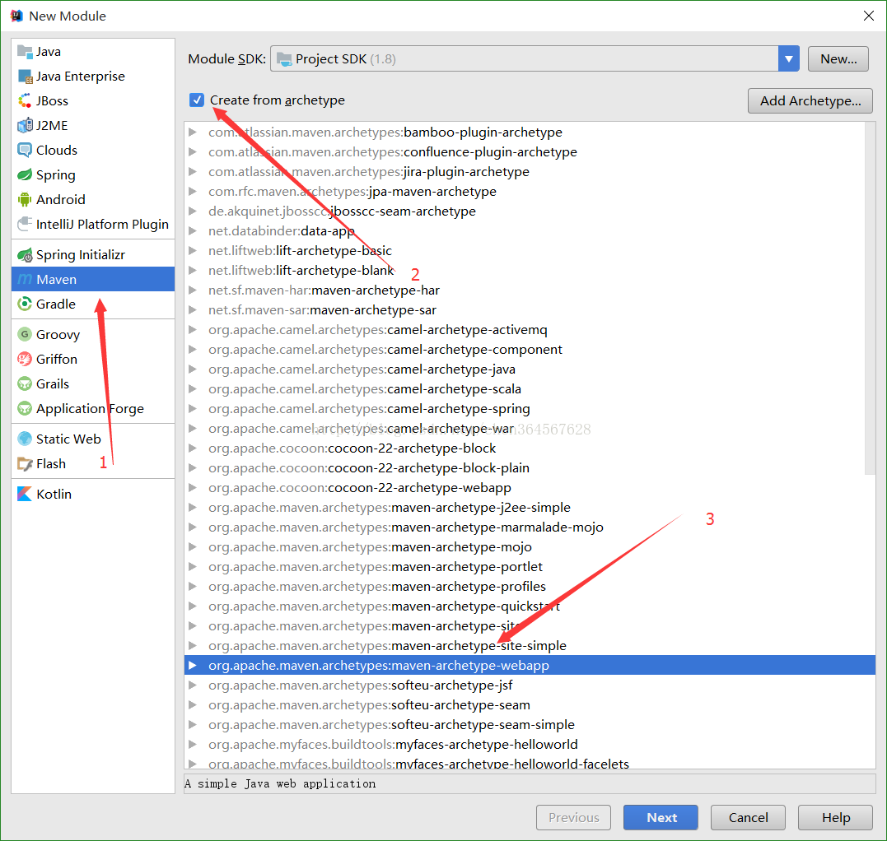The image size is (887, 841).
Task: Click the Next button
Action: click(661, 817)
